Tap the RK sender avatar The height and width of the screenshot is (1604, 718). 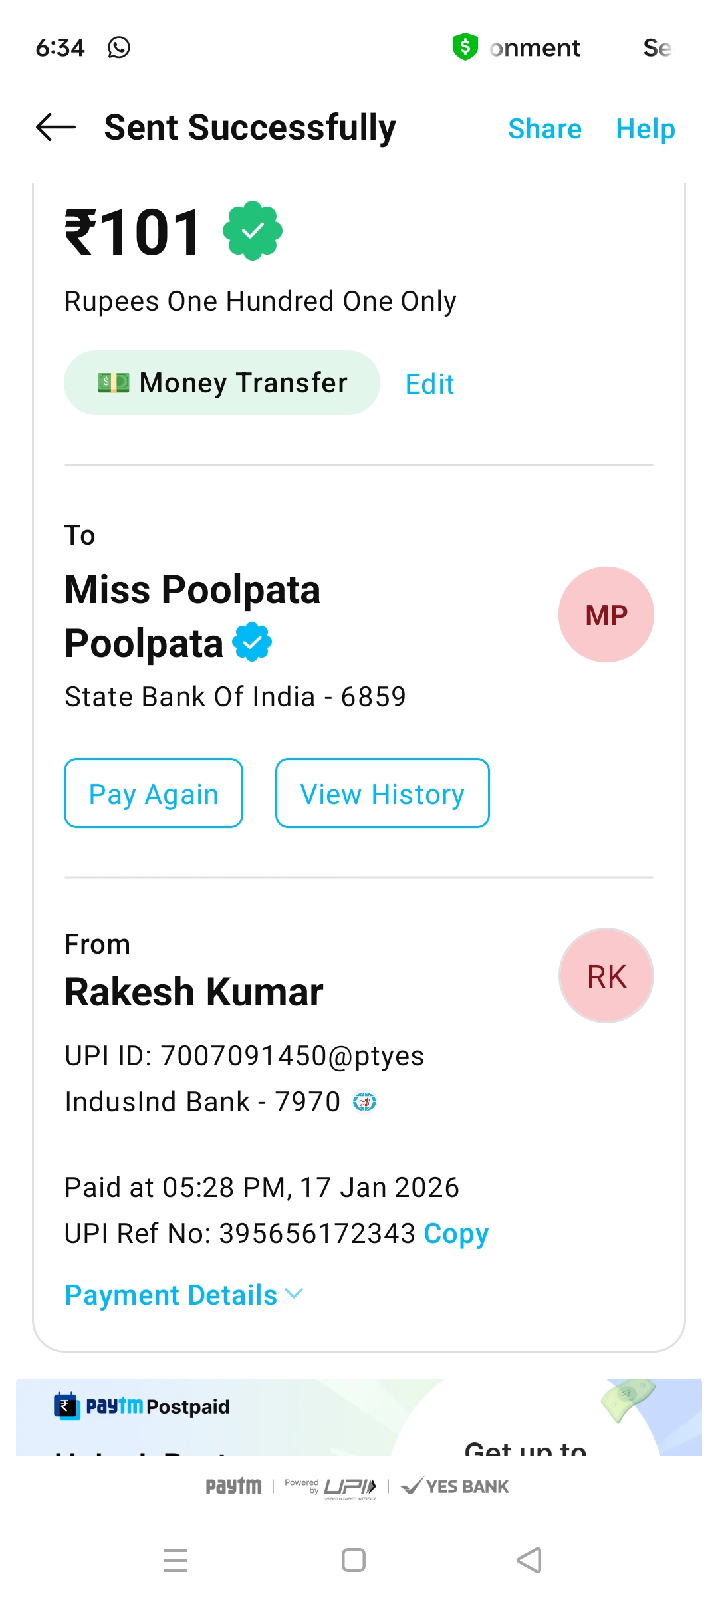606,976
